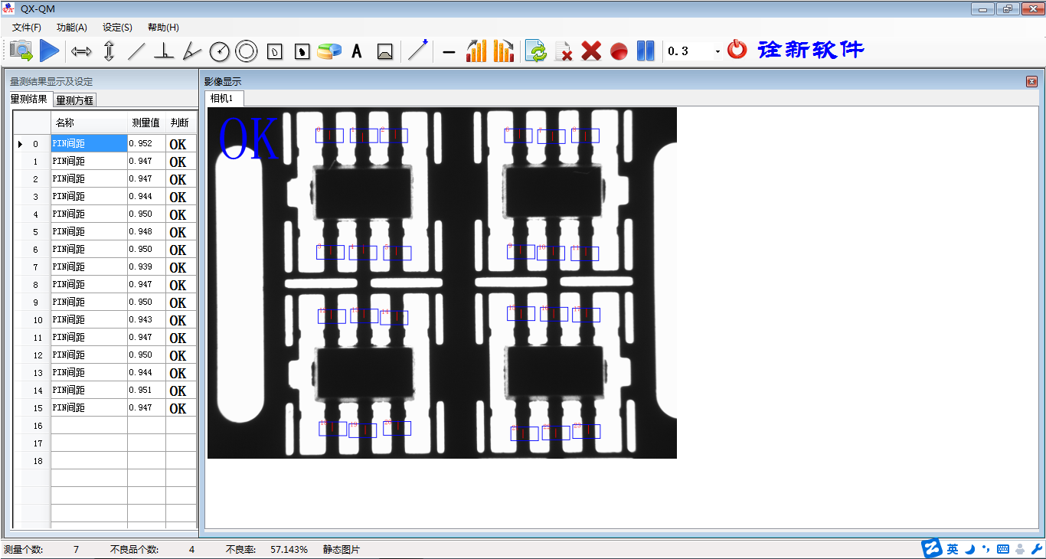Click the red power icon
Screen dimensions: 1046x559
[x=737, y=50]
